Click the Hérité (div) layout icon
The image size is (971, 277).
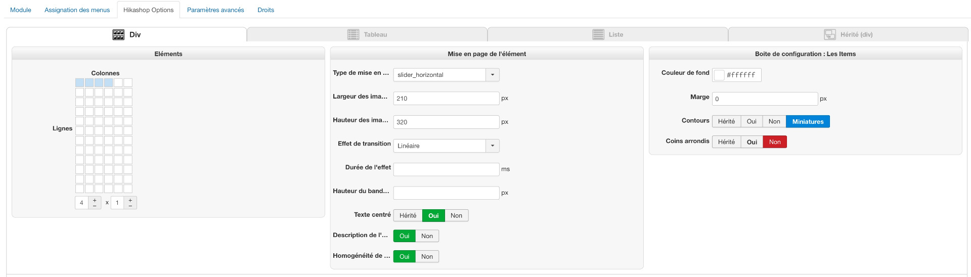tap(830, 34)
